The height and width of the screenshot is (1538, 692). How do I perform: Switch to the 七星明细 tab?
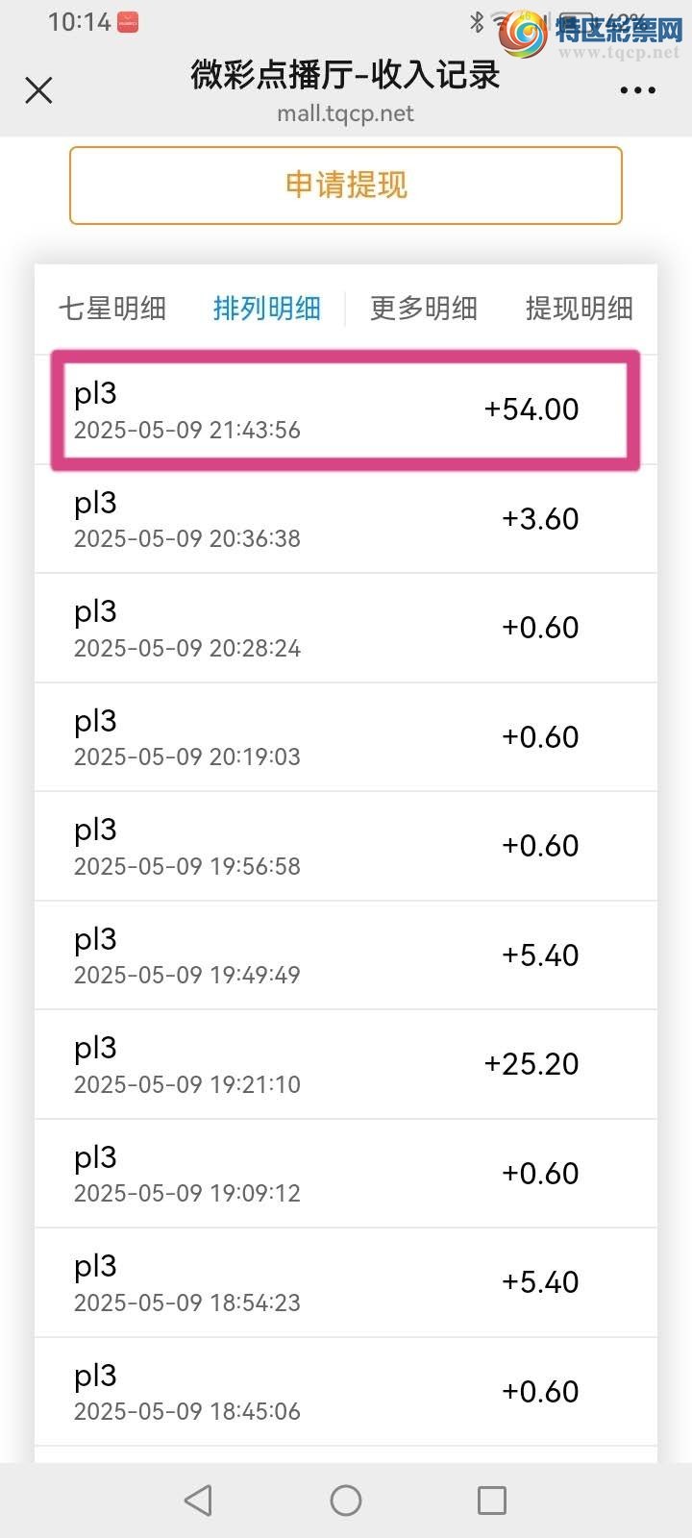pos(112,309)
